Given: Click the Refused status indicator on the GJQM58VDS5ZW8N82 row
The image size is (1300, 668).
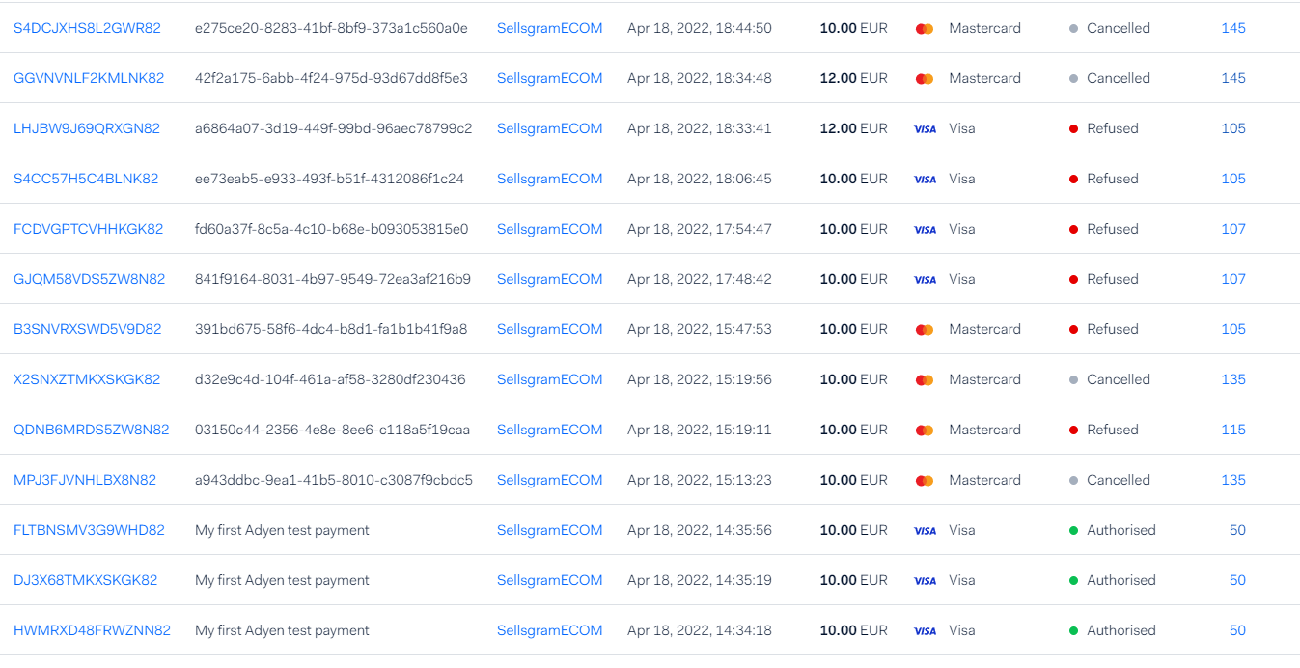Looking at the screenshot, I should click(1073, 279).
